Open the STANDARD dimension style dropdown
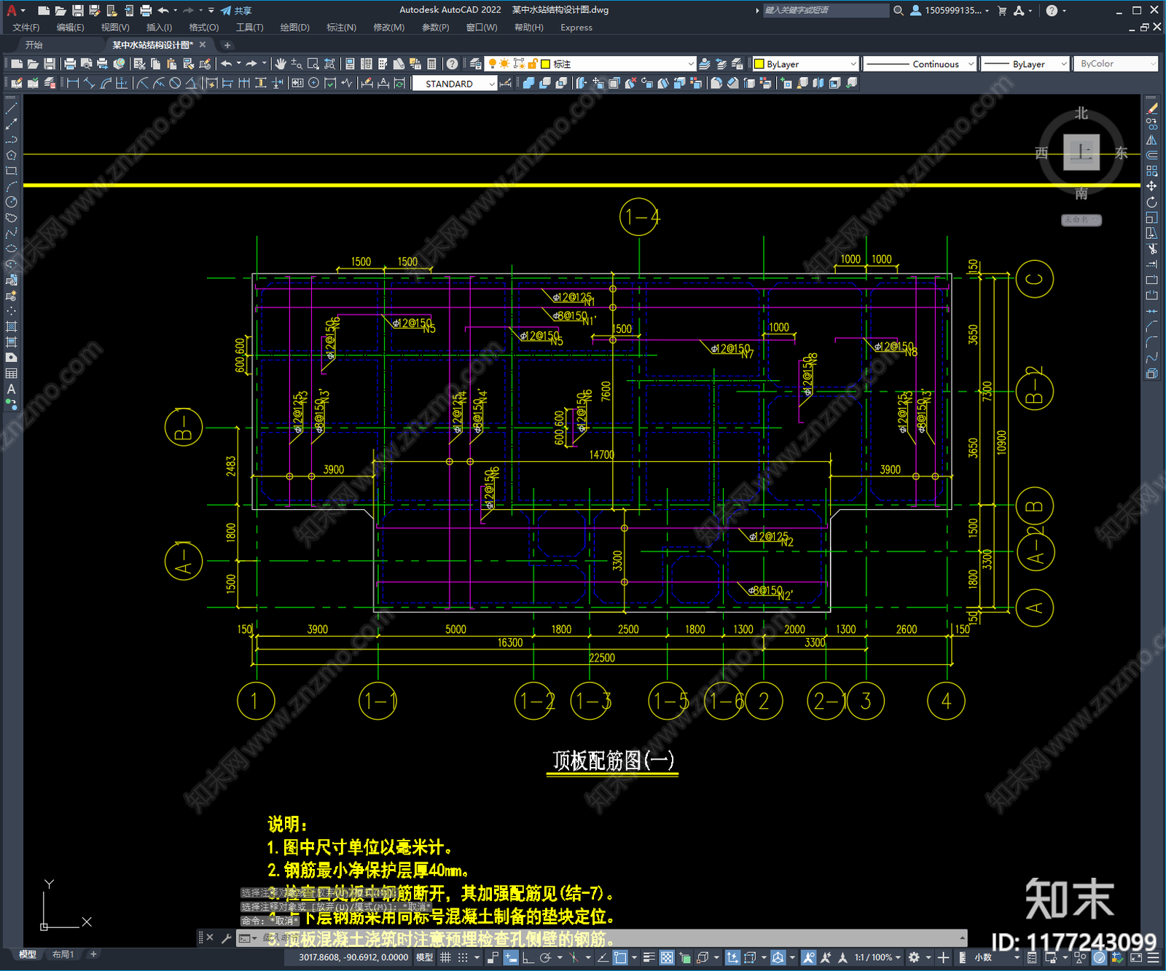This screenshot has width=1166, height=971. [x=455, y=84]
